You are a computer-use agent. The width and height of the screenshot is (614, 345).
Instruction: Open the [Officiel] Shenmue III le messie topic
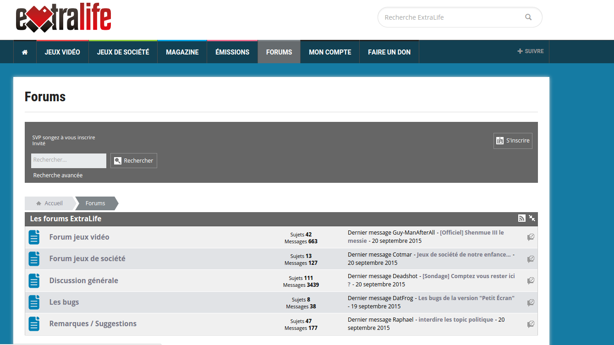(426, 236)
